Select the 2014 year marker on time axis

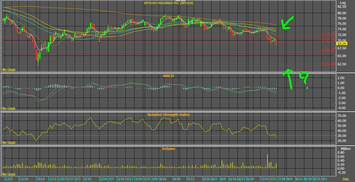[x=40, y=179]
